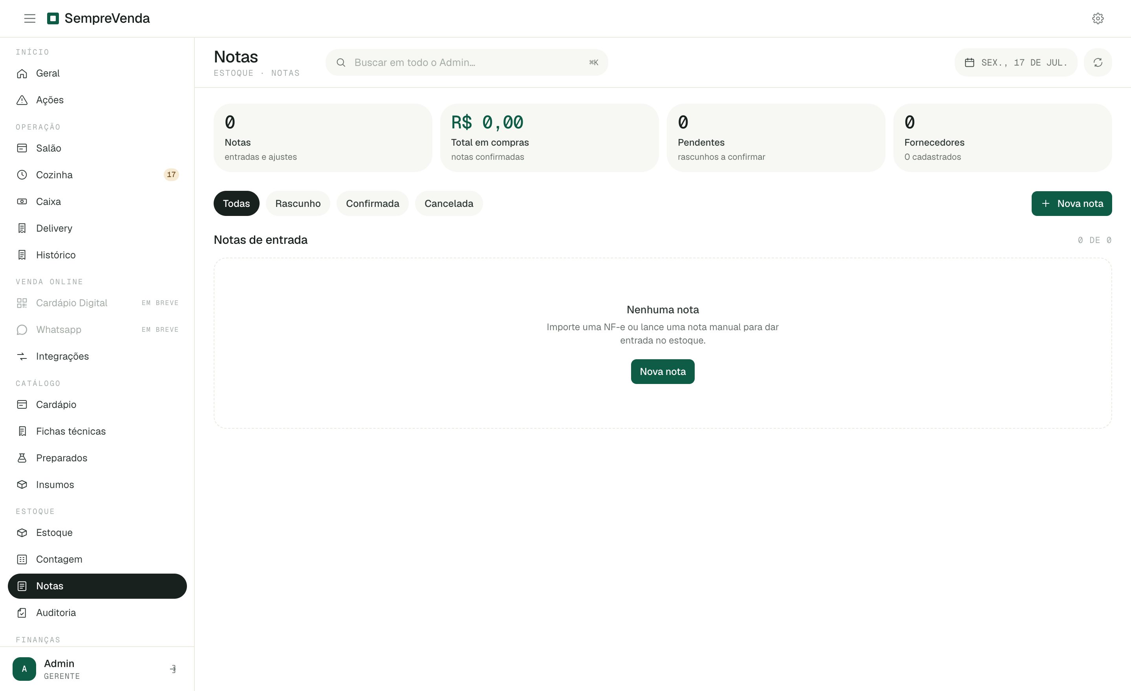Select the Confirmada filter tab
The image size is (1131, 691).
click(x=372, y=203)
